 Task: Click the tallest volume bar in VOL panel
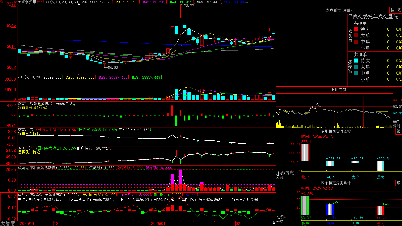pos(180,89)
